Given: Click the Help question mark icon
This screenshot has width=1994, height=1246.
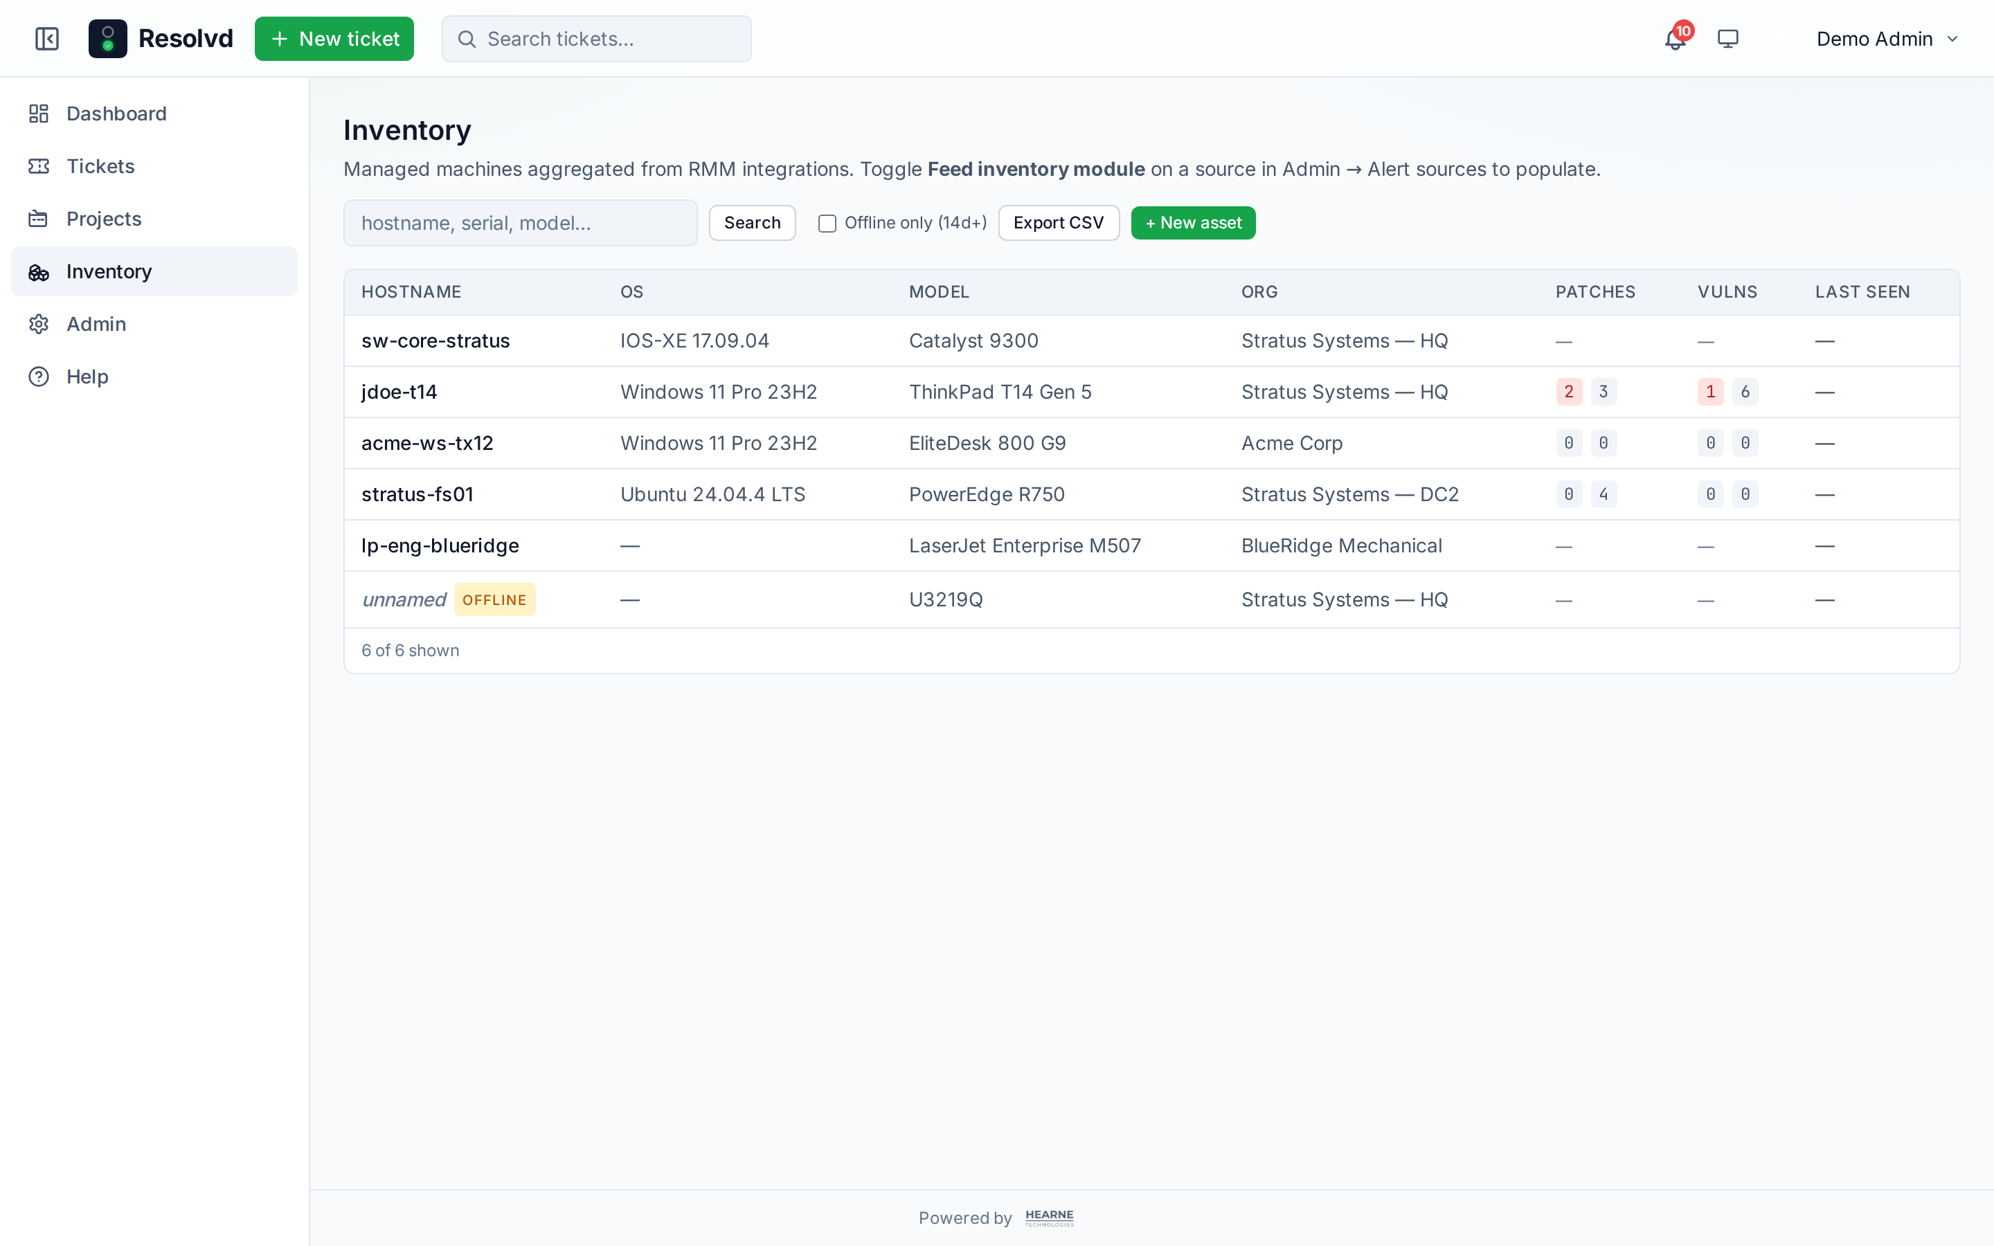Looking at the screenshot, I should 39,377.
